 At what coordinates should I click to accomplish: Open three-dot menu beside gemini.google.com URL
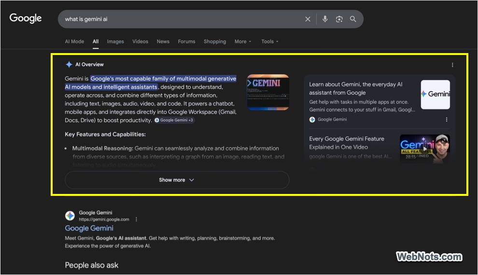(x=136, y=219)
